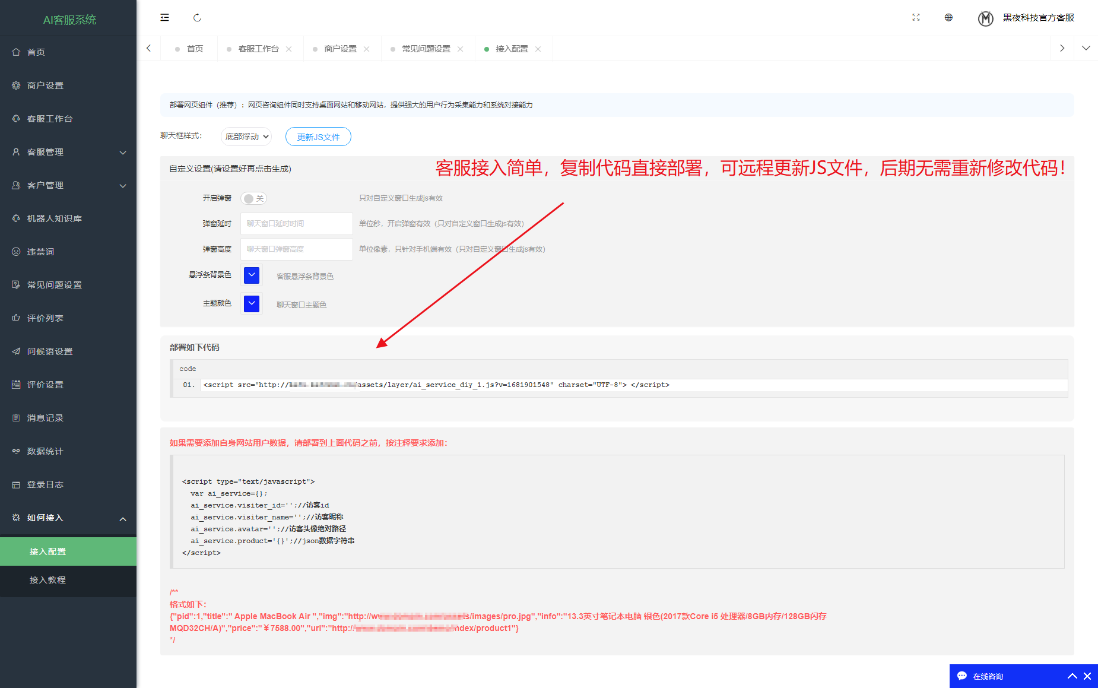Switch to the 首页 tab

pyautogui.click(x=189, y=49)
